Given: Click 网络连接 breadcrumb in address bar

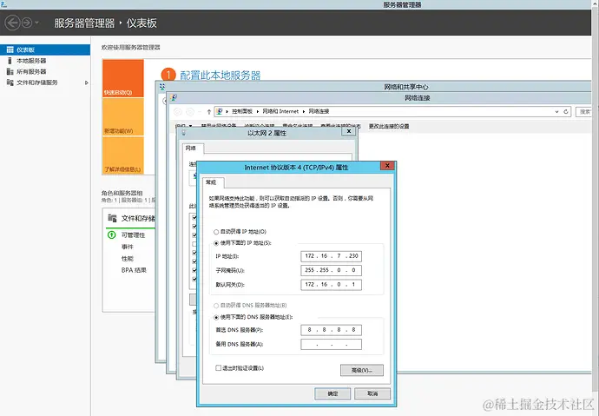Looking at the screenshot, I should click(319, 111).
